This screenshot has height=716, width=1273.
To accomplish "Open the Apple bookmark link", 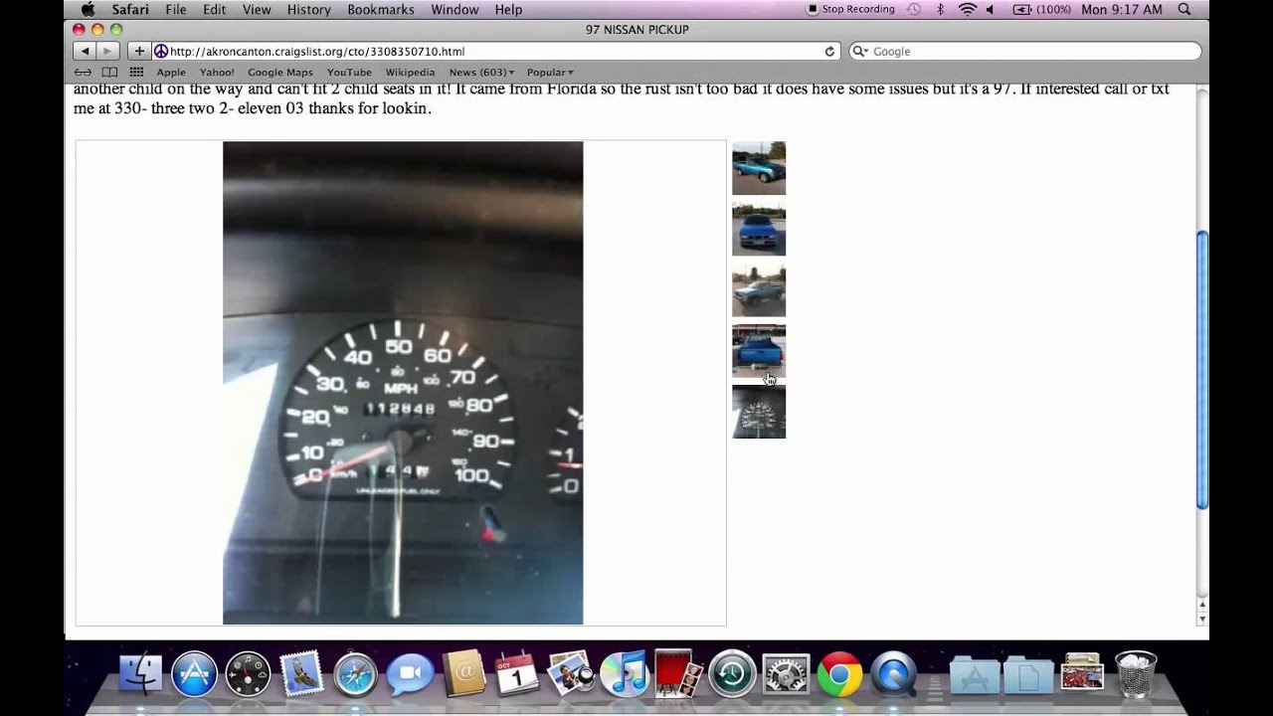I will click(x=171, y=73).
